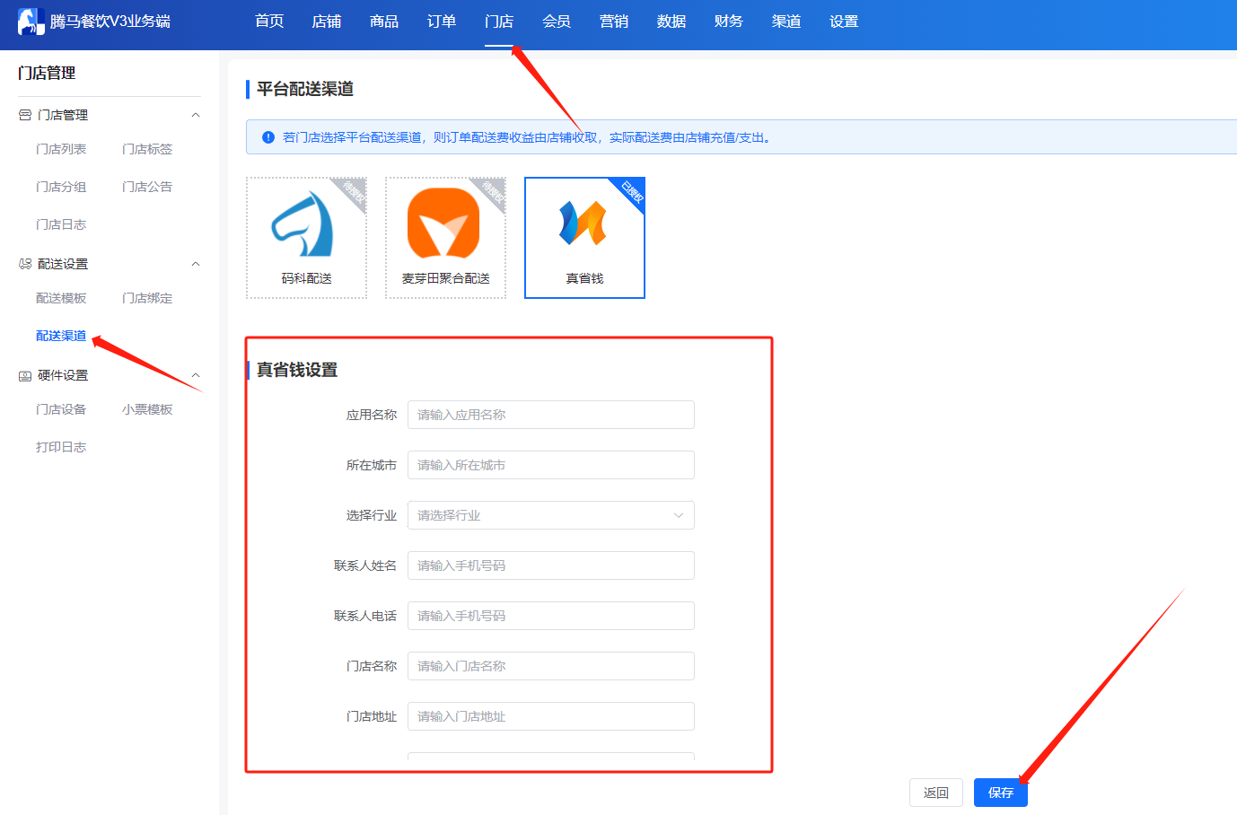Go to 门店日志 in sidebar
This screenshot has height=815, width=1237.
[x=61, y=224]
